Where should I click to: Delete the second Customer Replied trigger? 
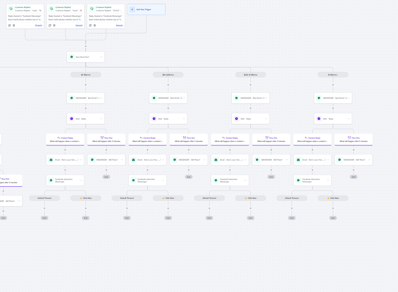coord(54,25)
